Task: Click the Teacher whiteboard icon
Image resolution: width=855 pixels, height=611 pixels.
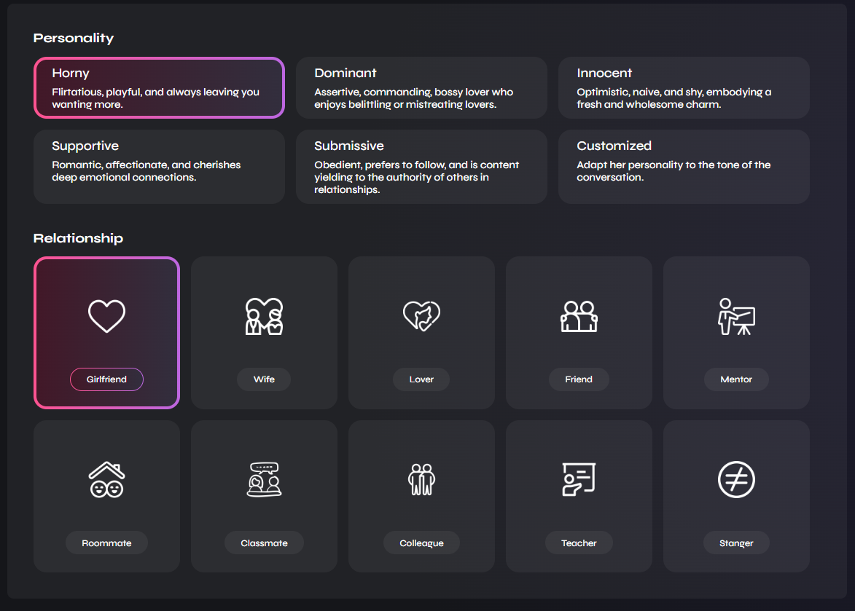Action: [579, 480]
